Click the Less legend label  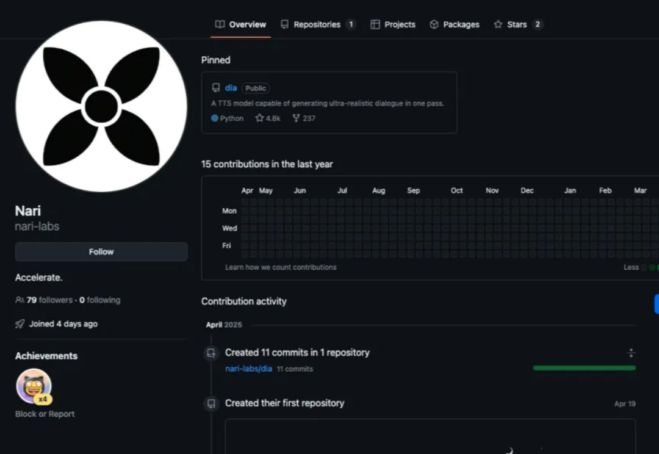point(632,267)
